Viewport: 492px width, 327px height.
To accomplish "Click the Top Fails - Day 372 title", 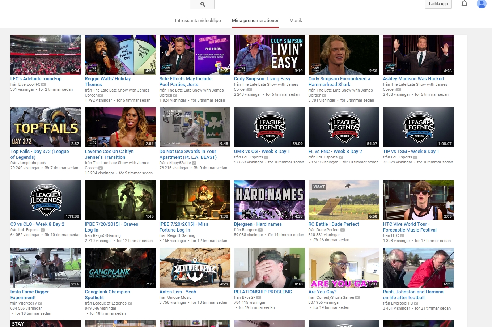I will pos(40,154).
